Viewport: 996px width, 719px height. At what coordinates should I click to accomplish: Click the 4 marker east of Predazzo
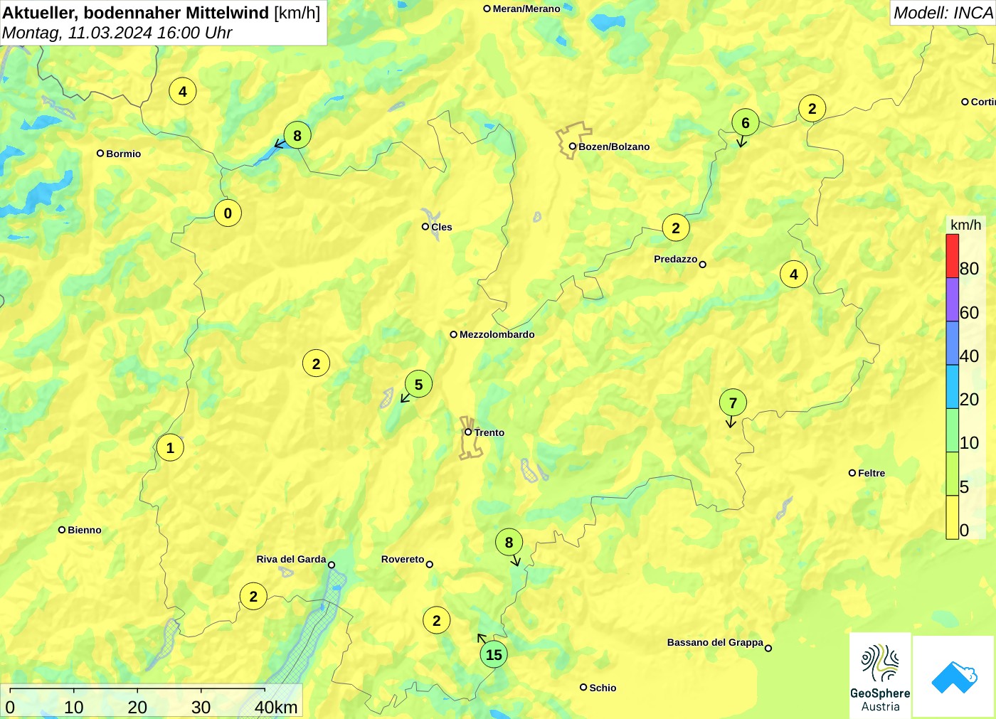794,274
